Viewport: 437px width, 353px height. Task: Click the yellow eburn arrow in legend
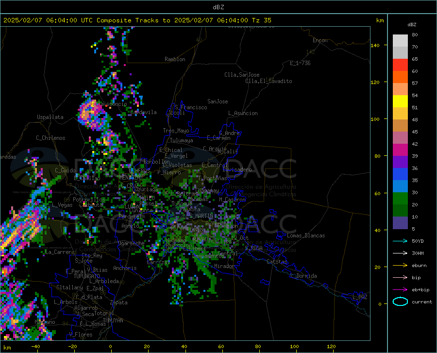pyautogui.click(x=400, y=265)
